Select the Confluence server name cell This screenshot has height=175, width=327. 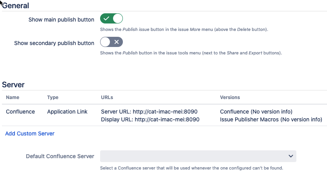coord(20,112)
